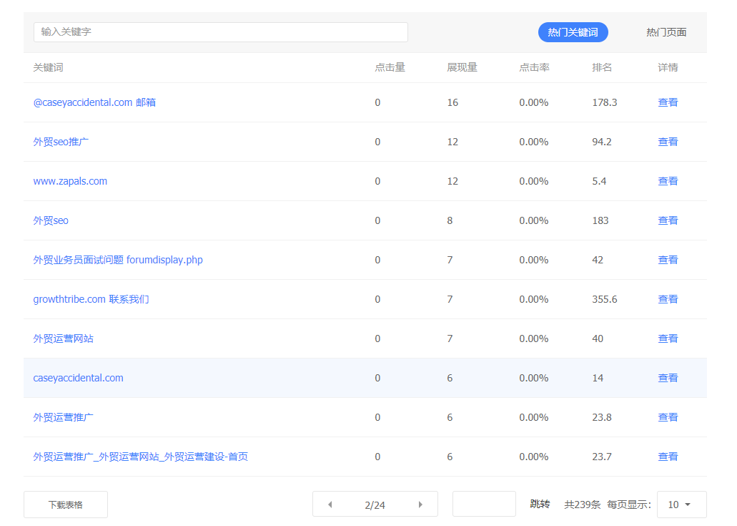The height and width of the screenshot is (526, 737).
Task: Go to previous page using left arrow
Action: (330, 505)
